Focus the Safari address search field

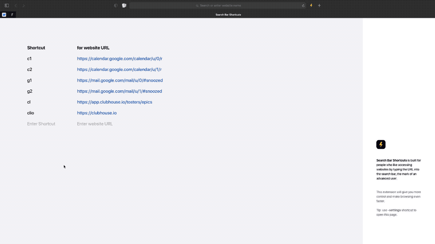point(217,6)
